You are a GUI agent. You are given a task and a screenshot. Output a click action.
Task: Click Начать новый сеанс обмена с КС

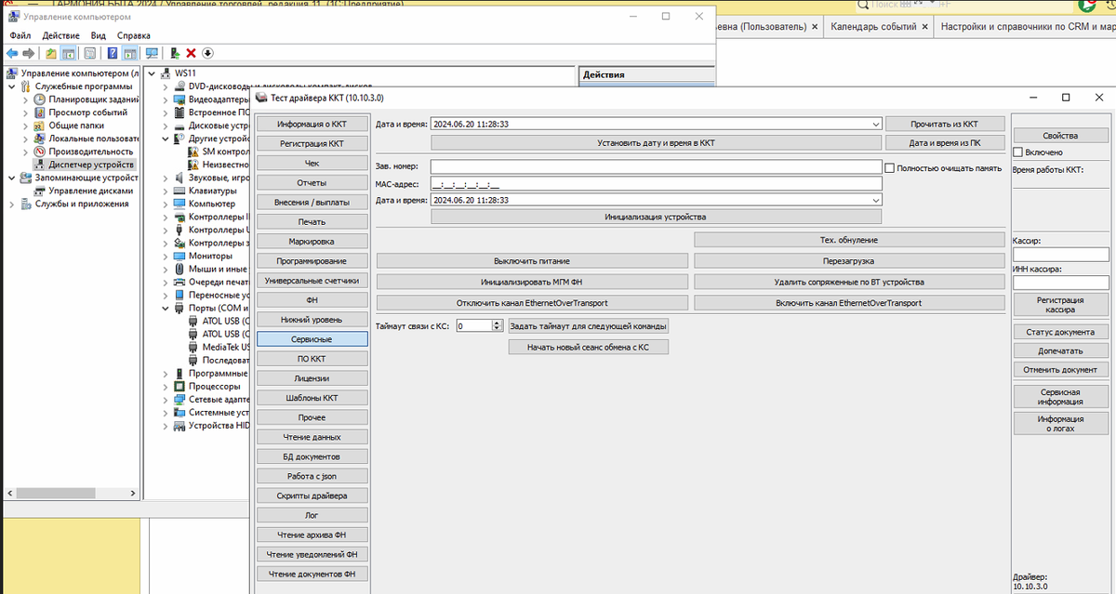(588, 347)
